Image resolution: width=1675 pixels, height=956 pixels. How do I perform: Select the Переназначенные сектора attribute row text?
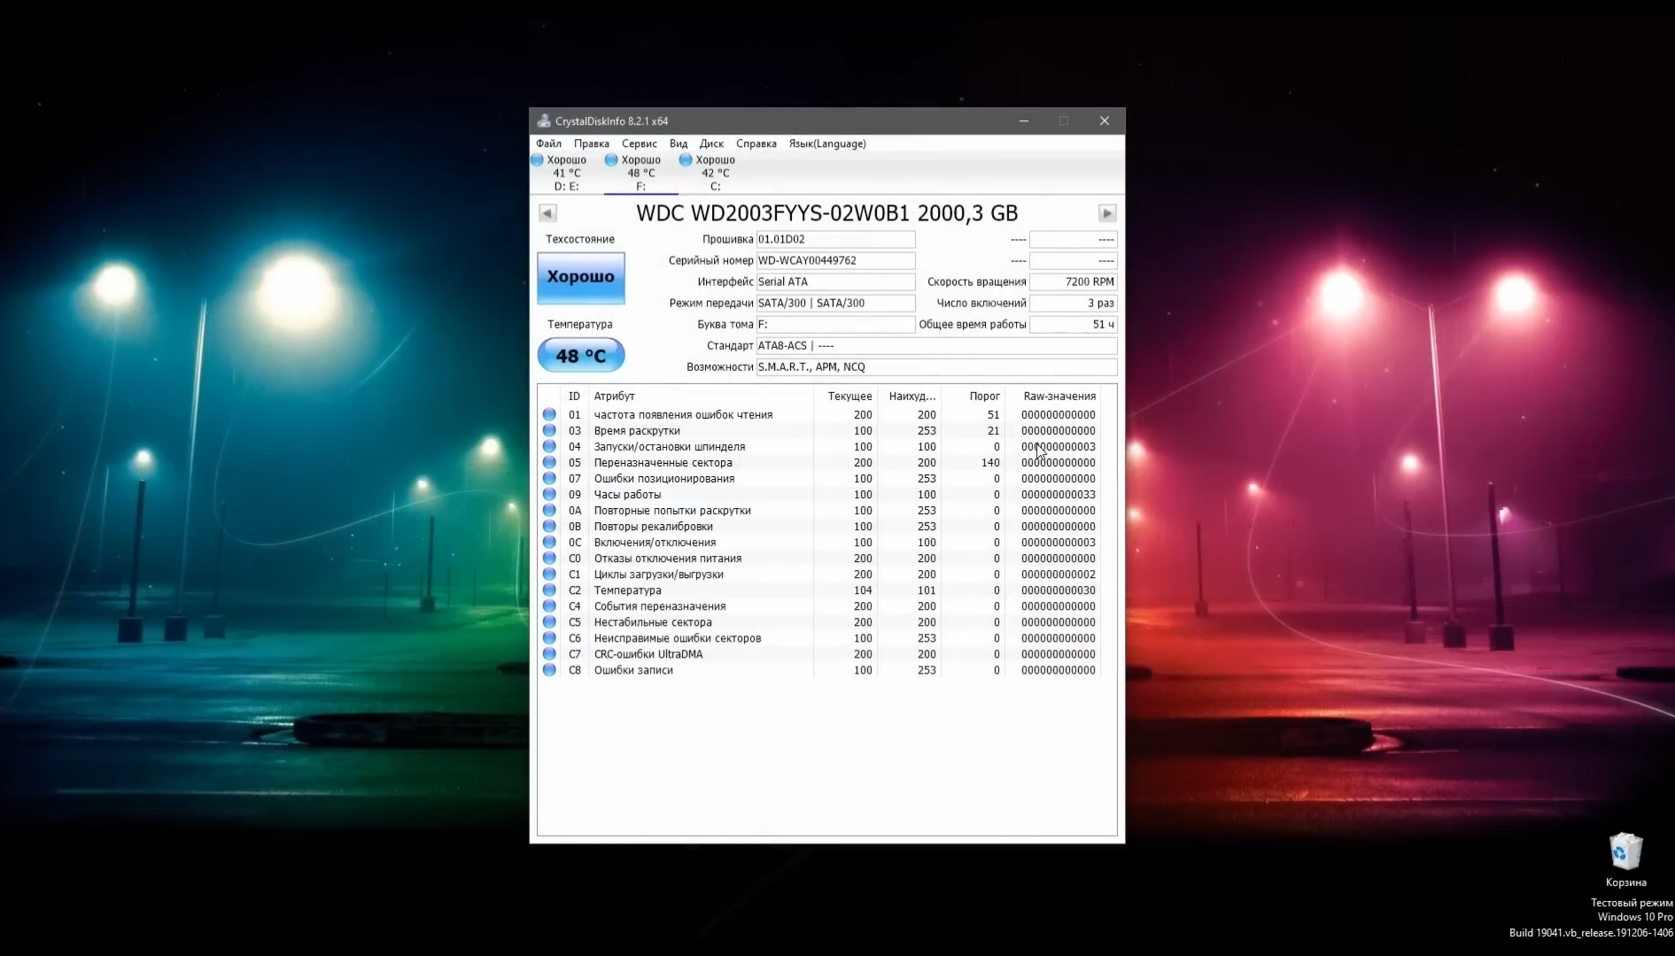(x=663, y=463)
